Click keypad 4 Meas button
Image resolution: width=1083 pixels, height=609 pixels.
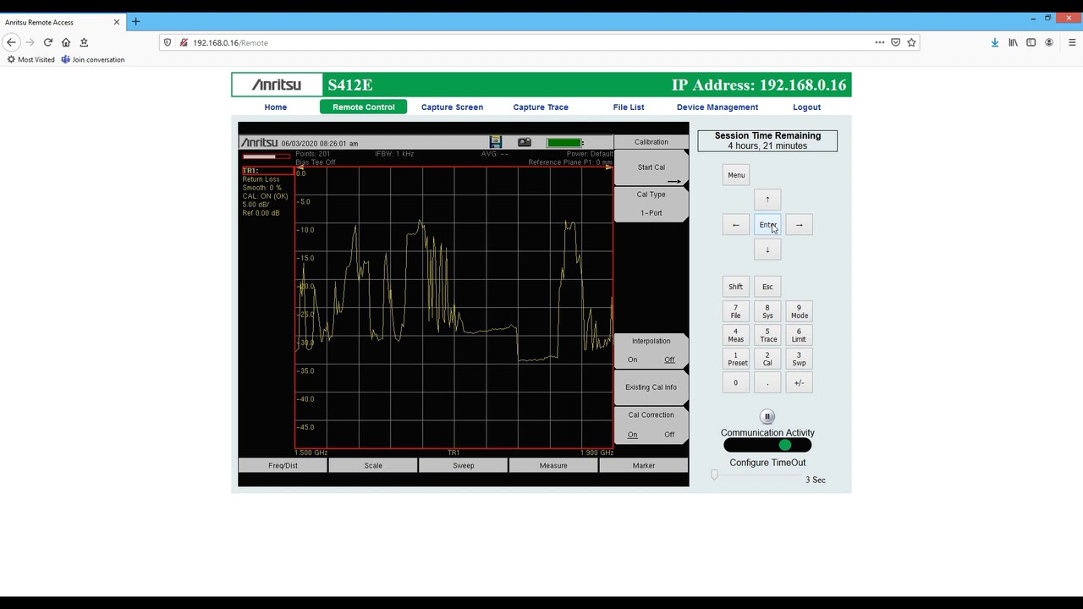pos(736,335)
